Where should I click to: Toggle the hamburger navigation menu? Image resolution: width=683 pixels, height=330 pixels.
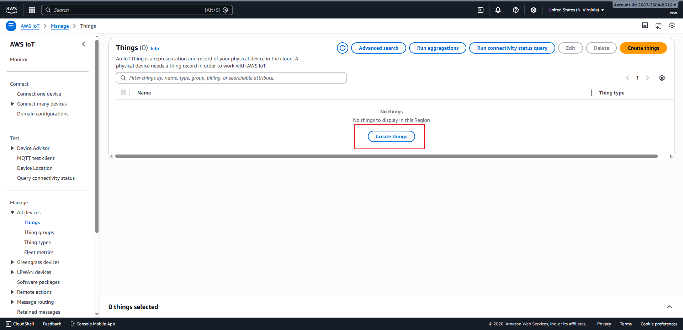[11, 26]
